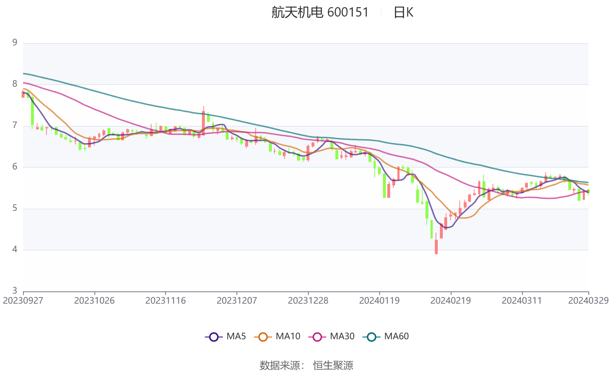Image resolution: width=613 pixels, height=372 pixels.
Task: Click the 20231207 date axis label
Action: tap(237, 300)
